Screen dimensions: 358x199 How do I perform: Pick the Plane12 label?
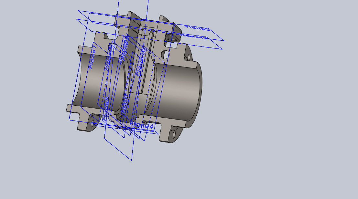click(x=194, y=36)
